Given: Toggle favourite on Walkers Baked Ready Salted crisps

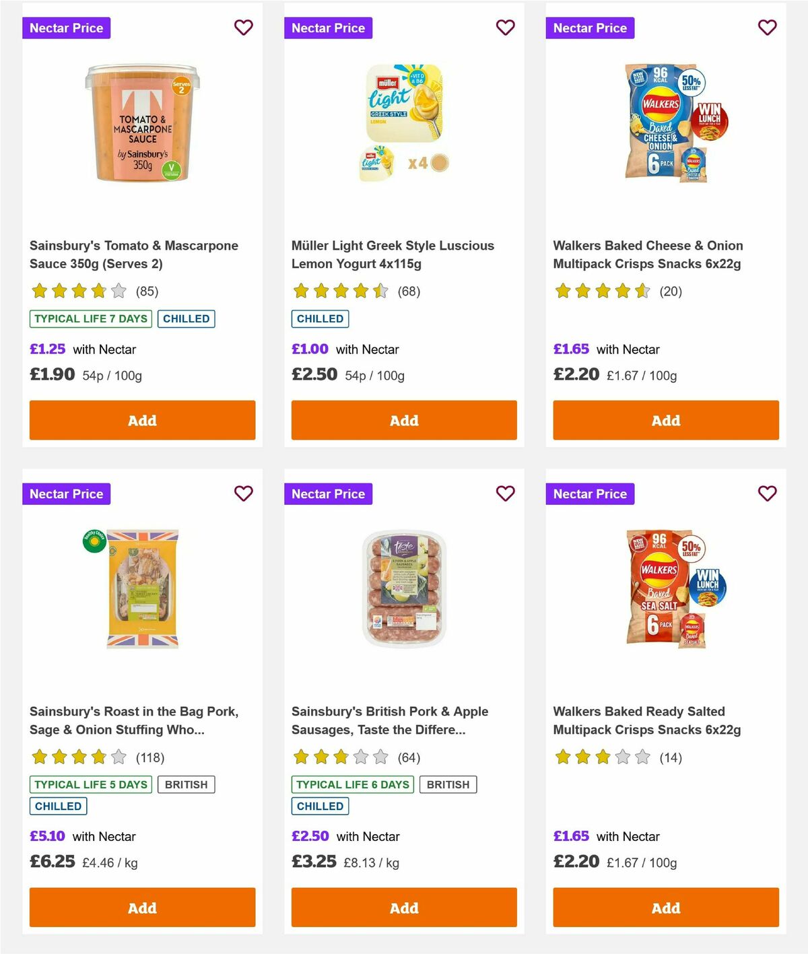Looking at the screenshot, I should click(x=767, y=493).
